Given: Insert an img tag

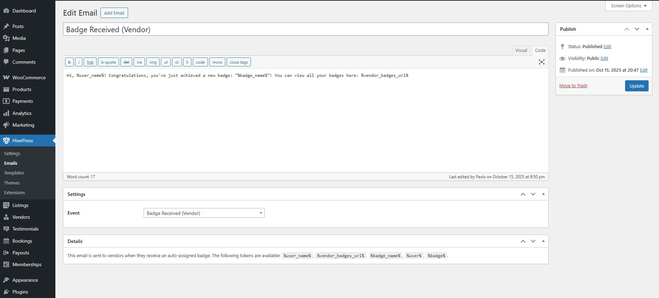Looking at the screenshot, I should [x=153, y=62].
